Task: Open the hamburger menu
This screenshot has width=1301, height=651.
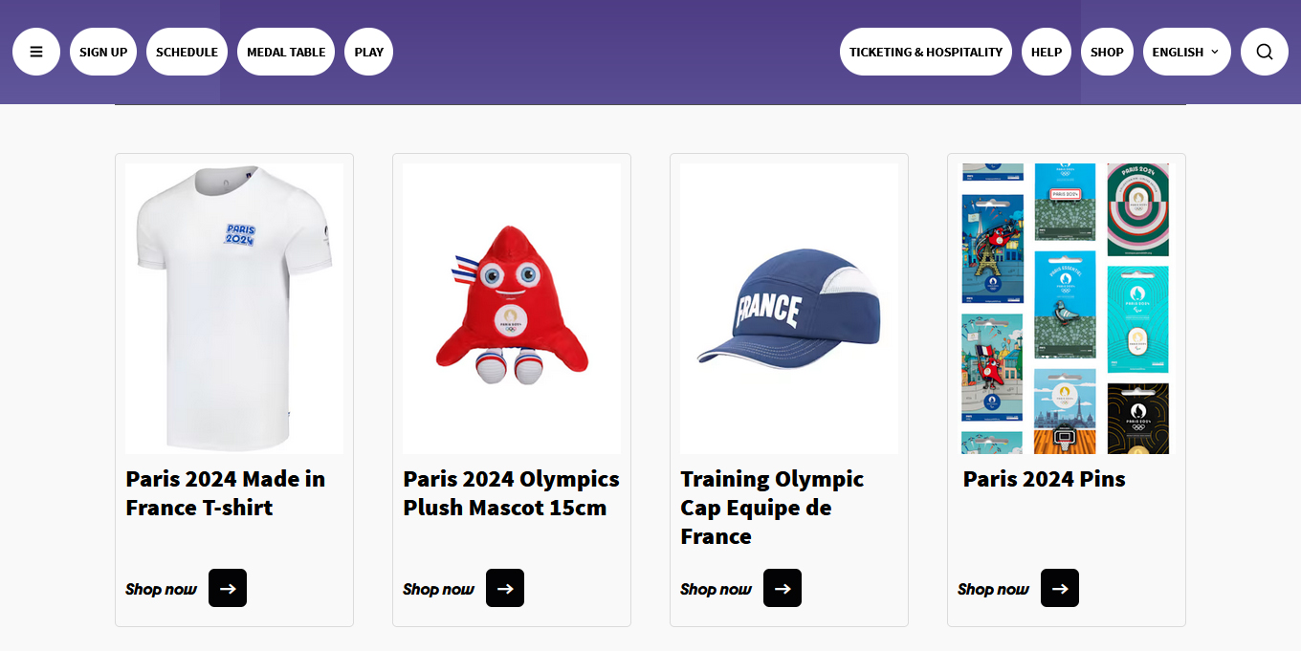Action: coord(36,52)
